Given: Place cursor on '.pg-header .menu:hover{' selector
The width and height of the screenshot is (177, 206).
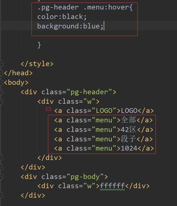Looking at the screenshot, I should click(x=85, y=7).
